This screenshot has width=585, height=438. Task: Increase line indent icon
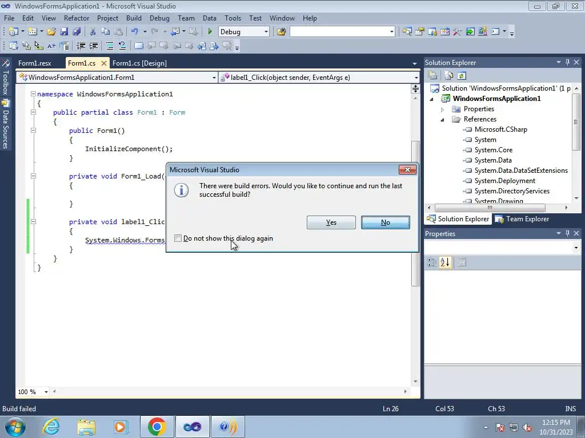pos(93,46)
